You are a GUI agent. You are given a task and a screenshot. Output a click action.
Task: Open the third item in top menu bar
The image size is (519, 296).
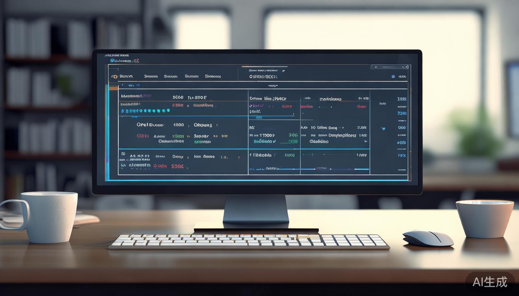tap(171, 76)
